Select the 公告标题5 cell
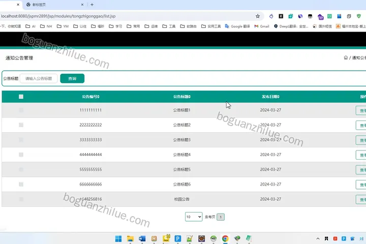This screenshot has height=244, width=366. pyautogui.click(x=182, y=169)
